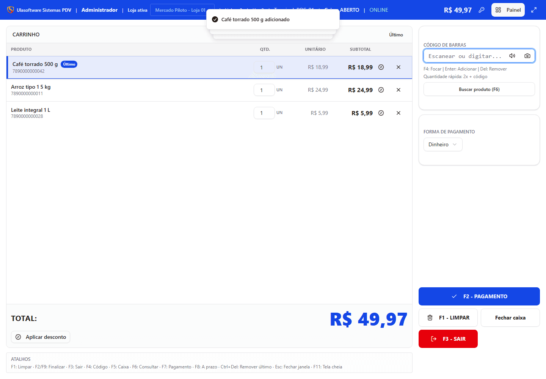This screenshot has width=546, height=379.
Task: Apply discount icon on Leite integral row
Action: pos(381,113)
